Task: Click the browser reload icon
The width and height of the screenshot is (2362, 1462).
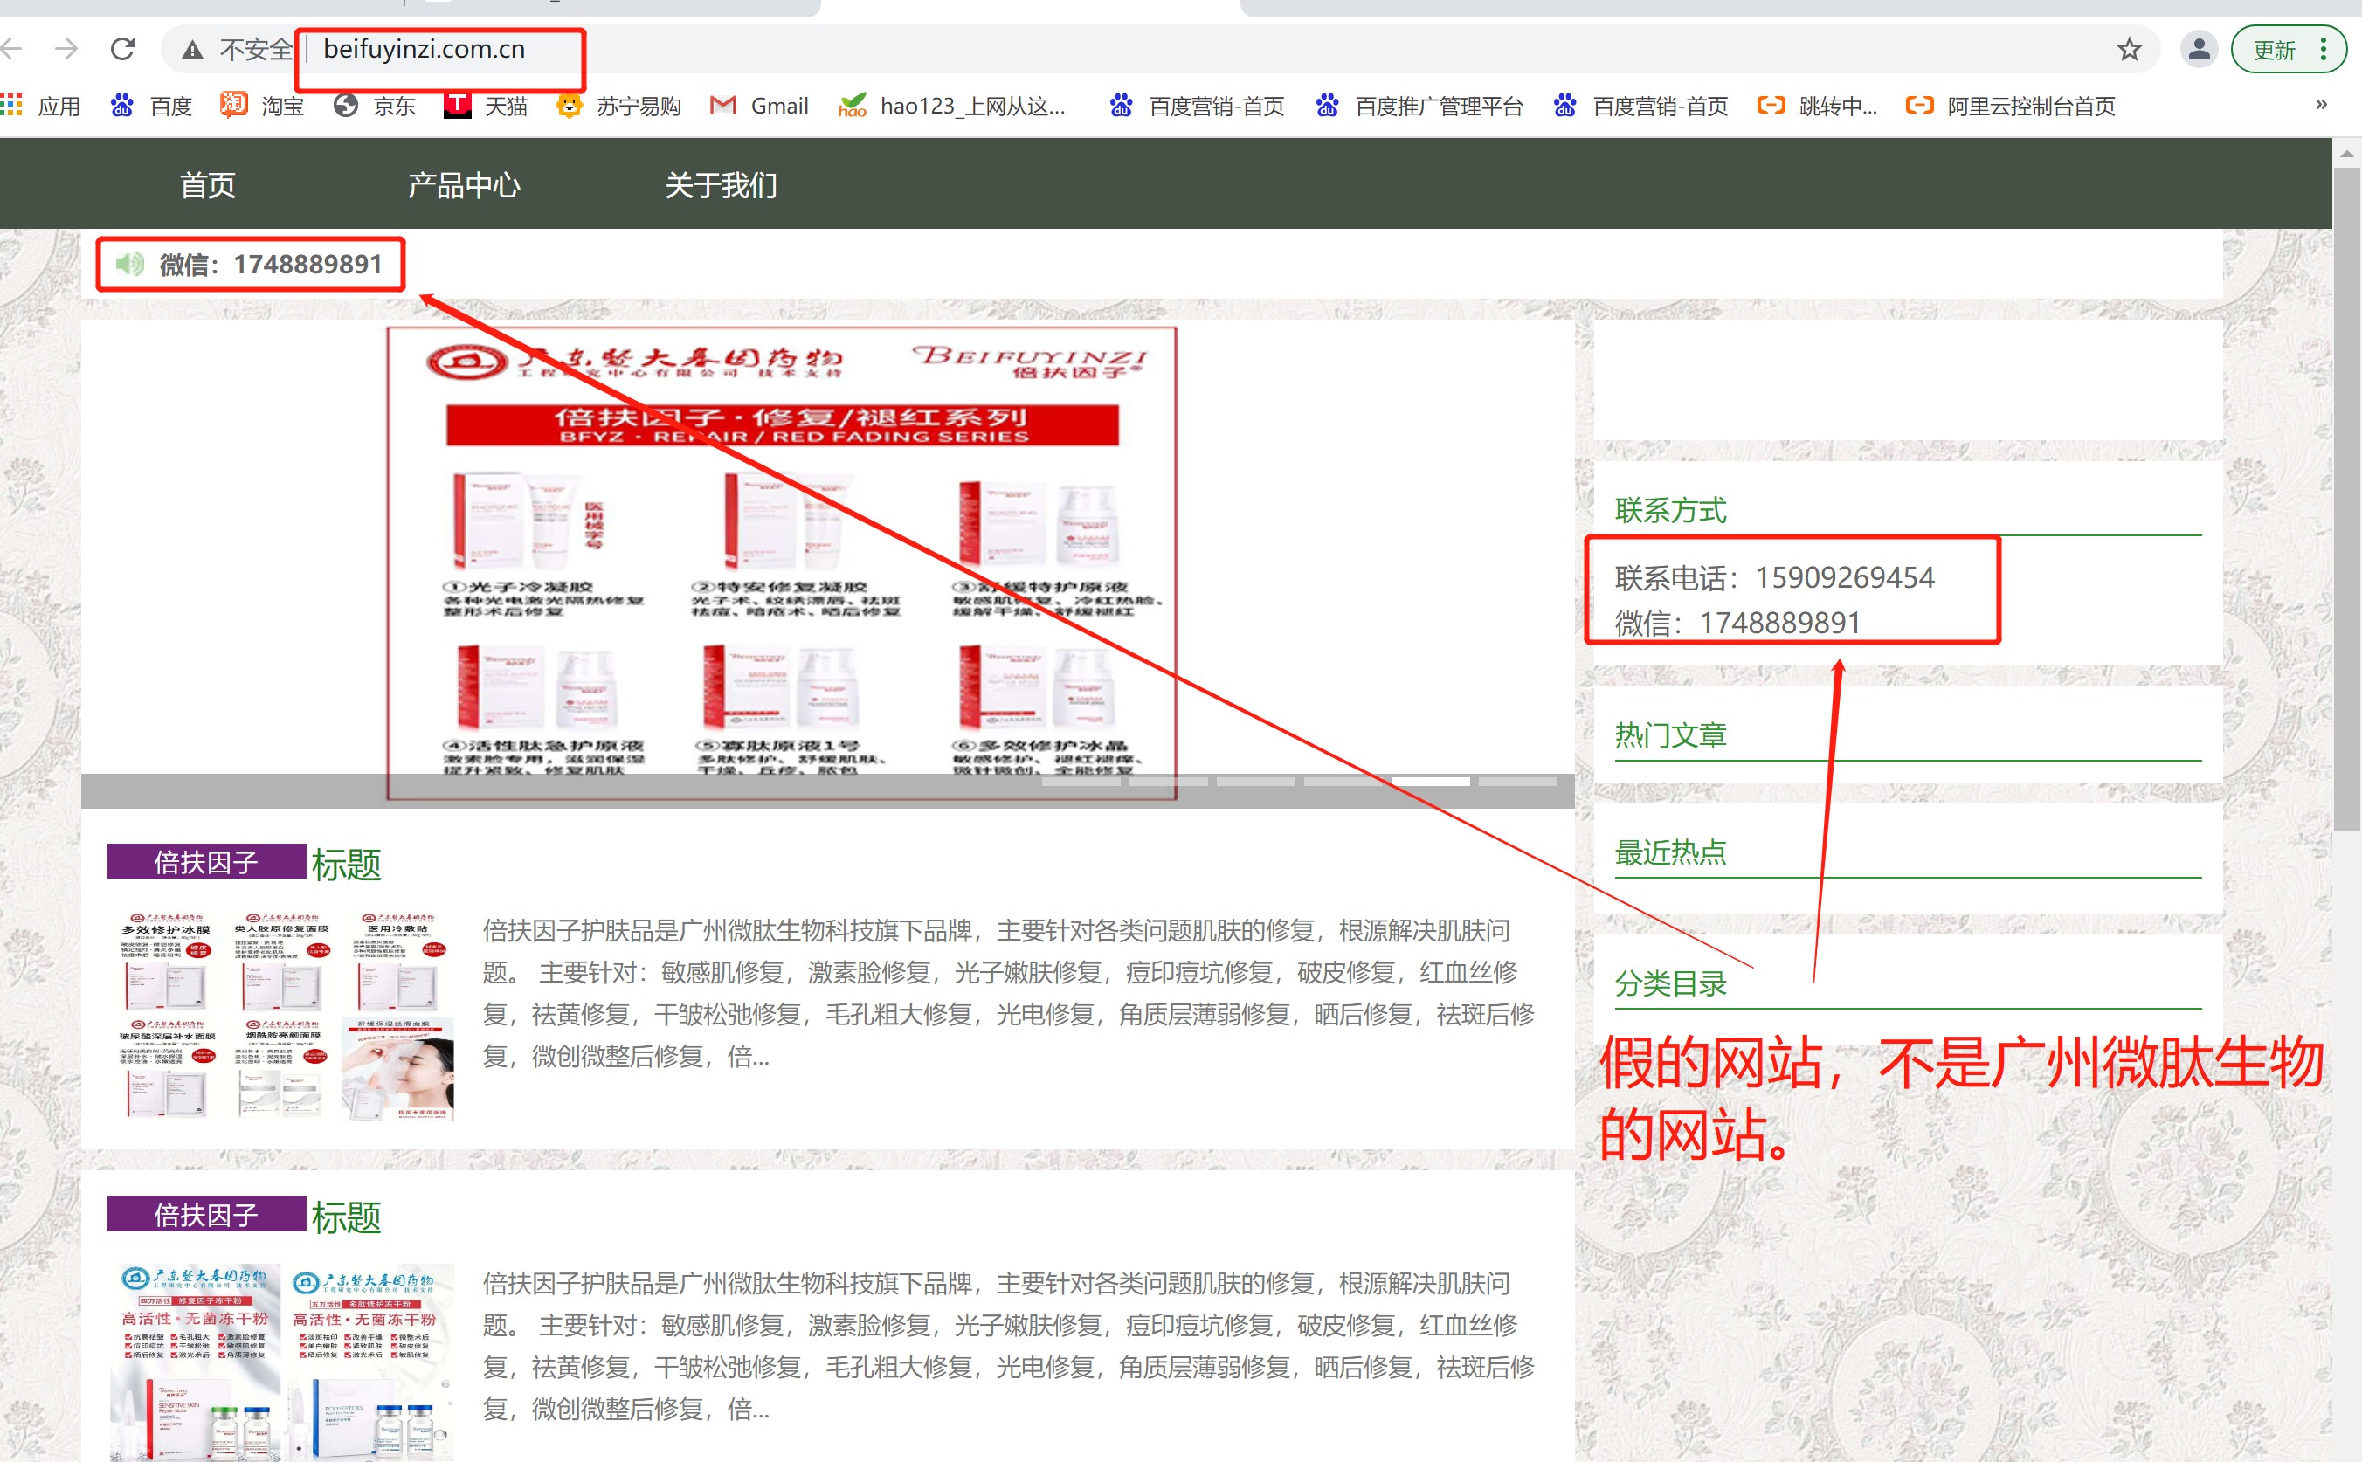Action: point(123,48)
